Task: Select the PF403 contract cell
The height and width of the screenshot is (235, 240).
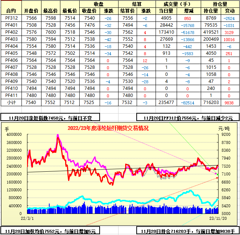Action: click(x=11, y=39)
